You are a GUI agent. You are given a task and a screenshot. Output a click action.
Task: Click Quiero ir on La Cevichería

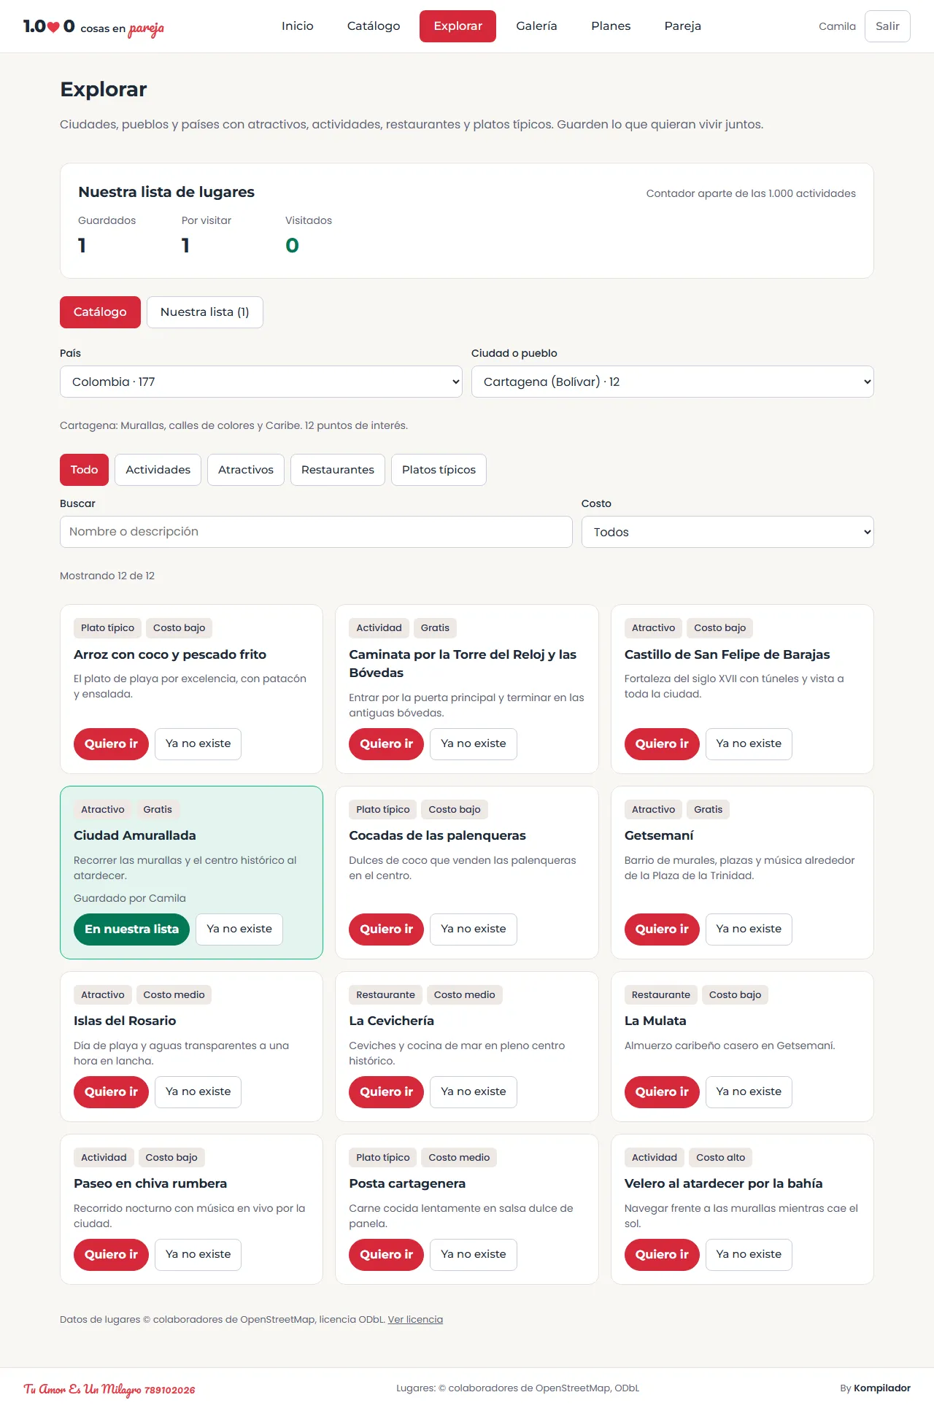tap(386, 1092)
